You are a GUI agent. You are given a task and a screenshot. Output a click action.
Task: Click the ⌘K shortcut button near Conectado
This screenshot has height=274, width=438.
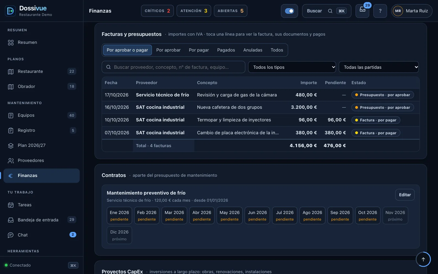(73, 265)
